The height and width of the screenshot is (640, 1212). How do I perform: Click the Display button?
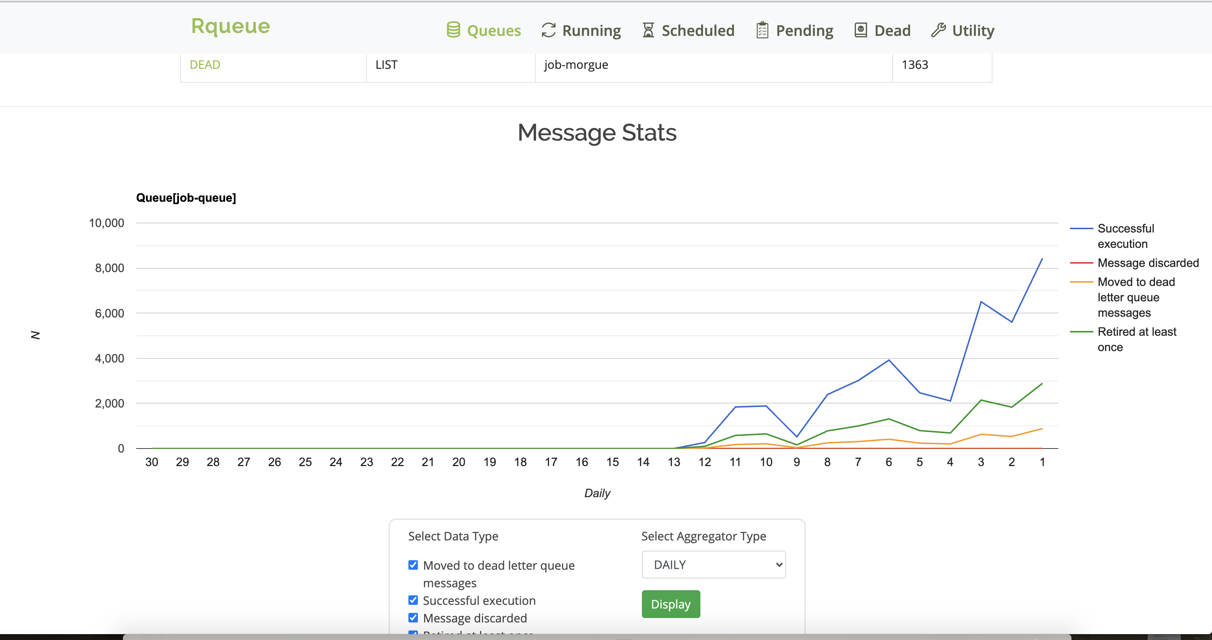tap(670, 604)
